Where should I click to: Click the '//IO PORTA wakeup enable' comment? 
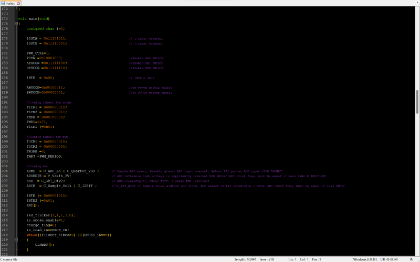[151, 88]
